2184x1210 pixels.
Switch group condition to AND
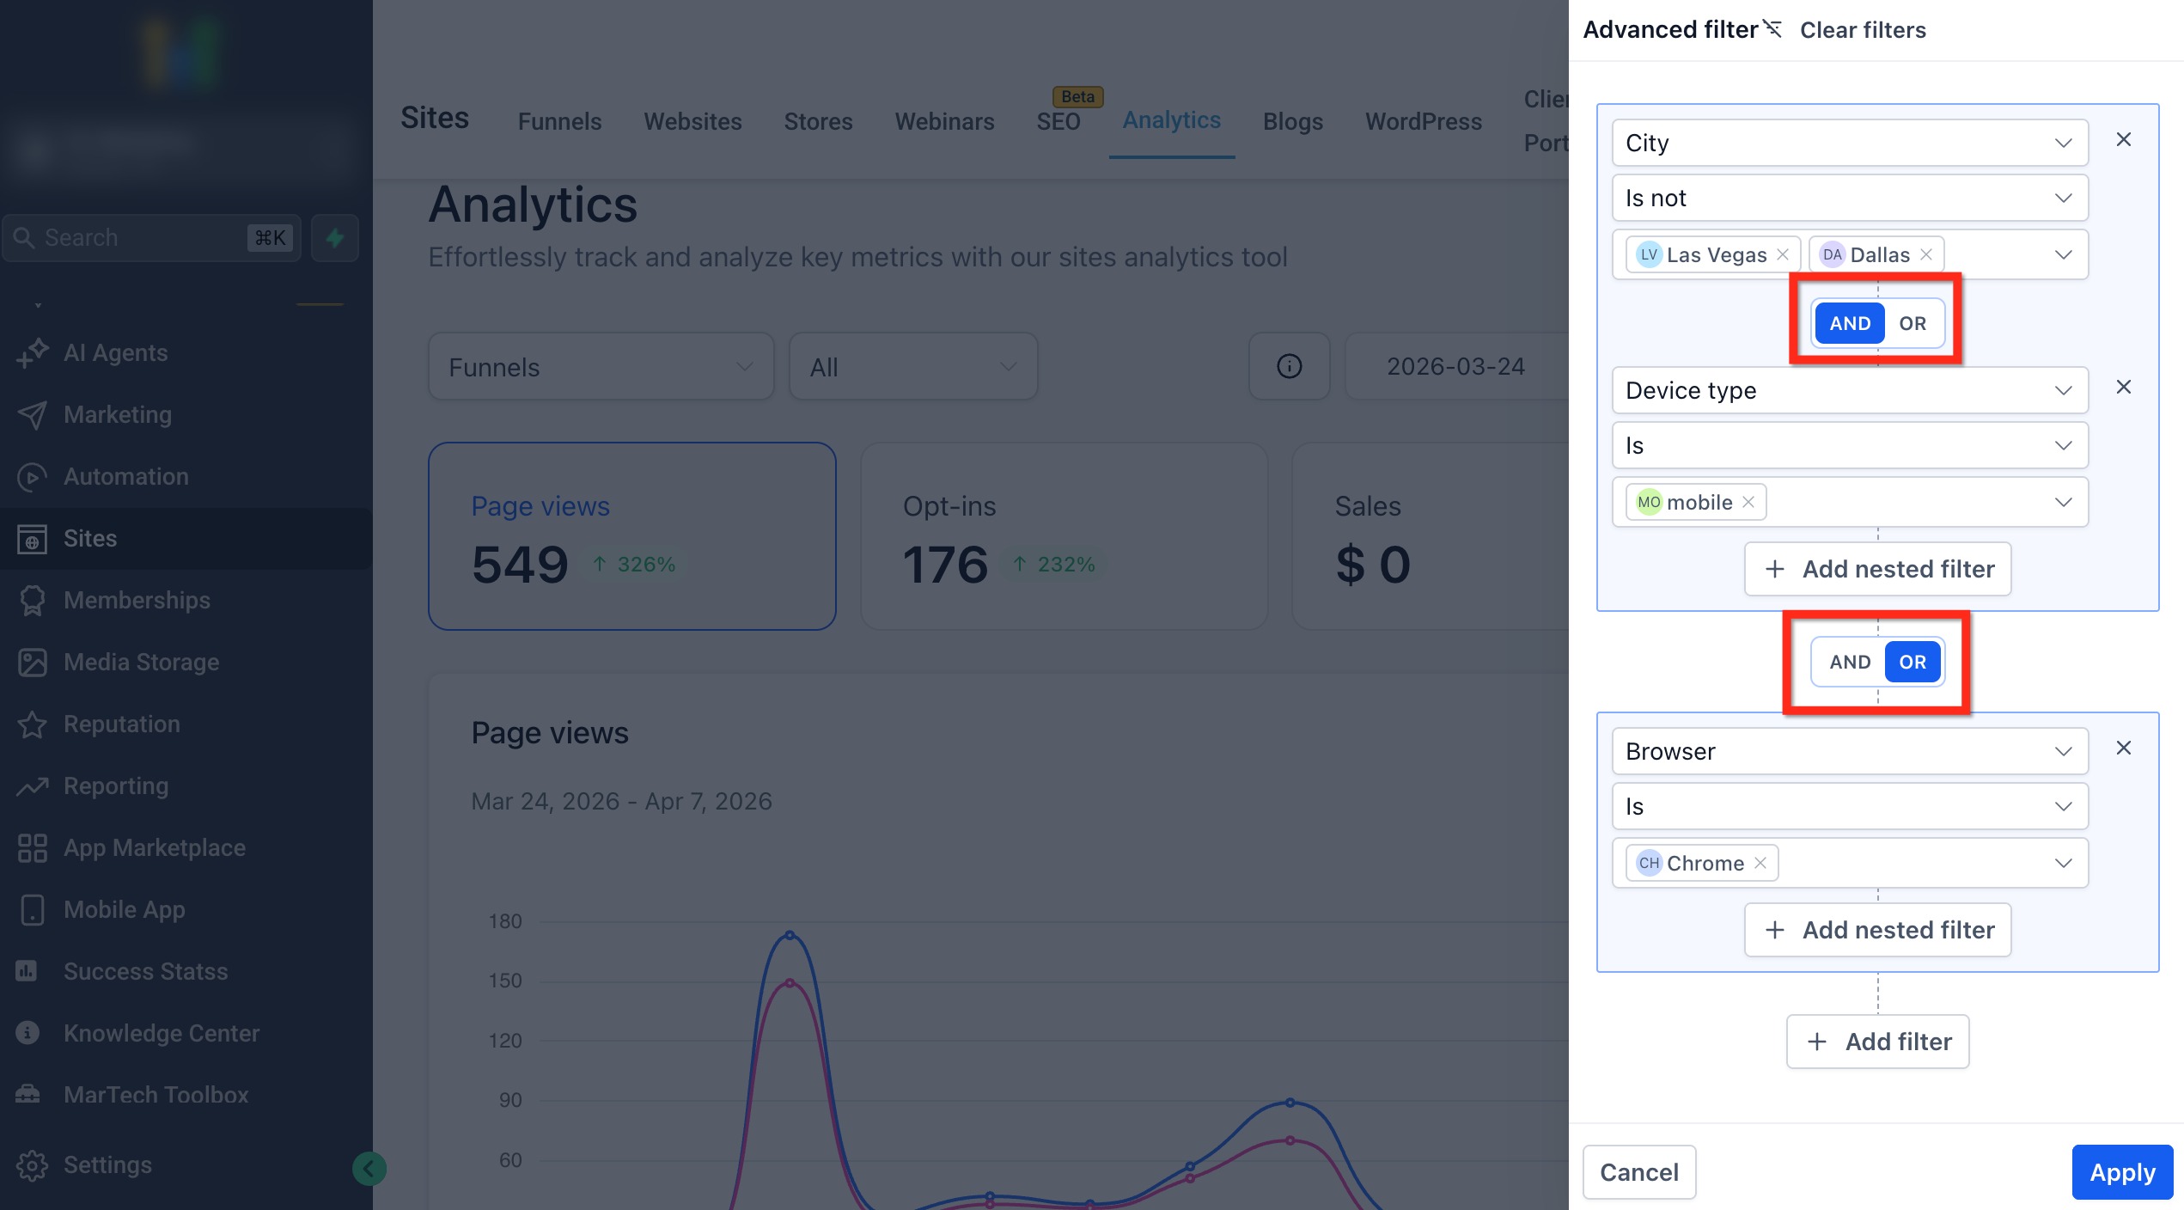1850,663
